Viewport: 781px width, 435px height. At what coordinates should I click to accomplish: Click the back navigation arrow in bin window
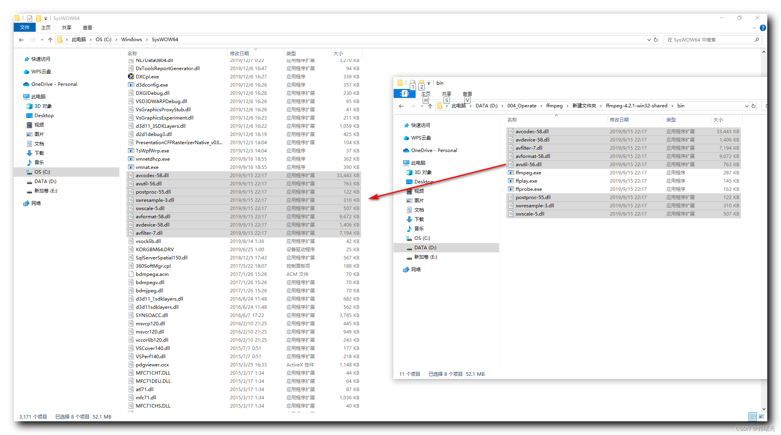pos(401,106)
